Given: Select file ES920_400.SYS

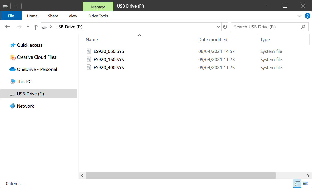Looking at the screenshot, I should [x=109, y=68].
